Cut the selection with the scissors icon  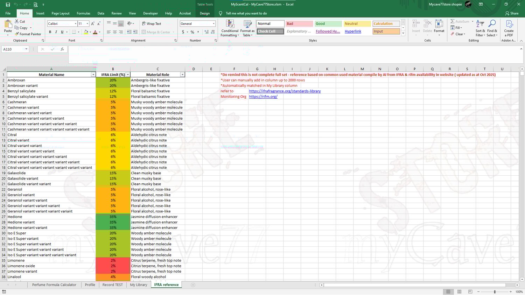click(17, 21)
